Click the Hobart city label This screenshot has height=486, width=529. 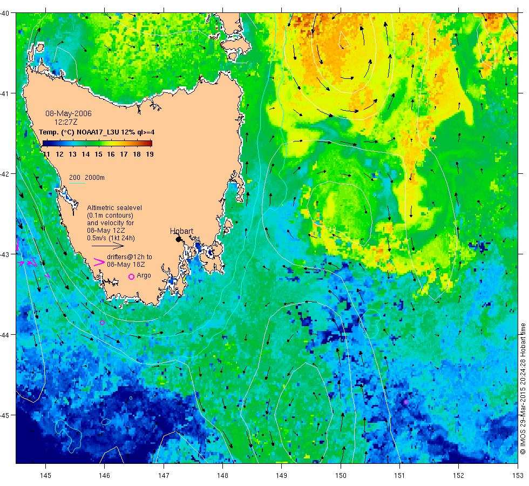[x=181, y=231]
